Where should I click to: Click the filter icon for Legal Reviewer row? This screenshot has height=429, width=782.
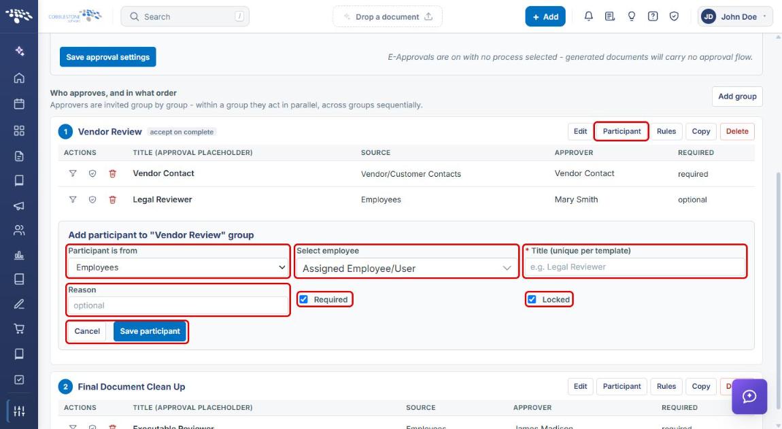pos(73,199)
